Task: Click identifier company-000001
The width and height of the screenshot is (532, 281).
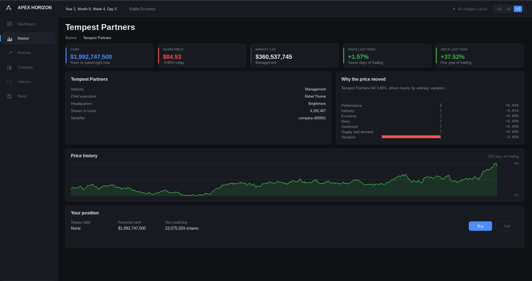Action: click(312, 118)
